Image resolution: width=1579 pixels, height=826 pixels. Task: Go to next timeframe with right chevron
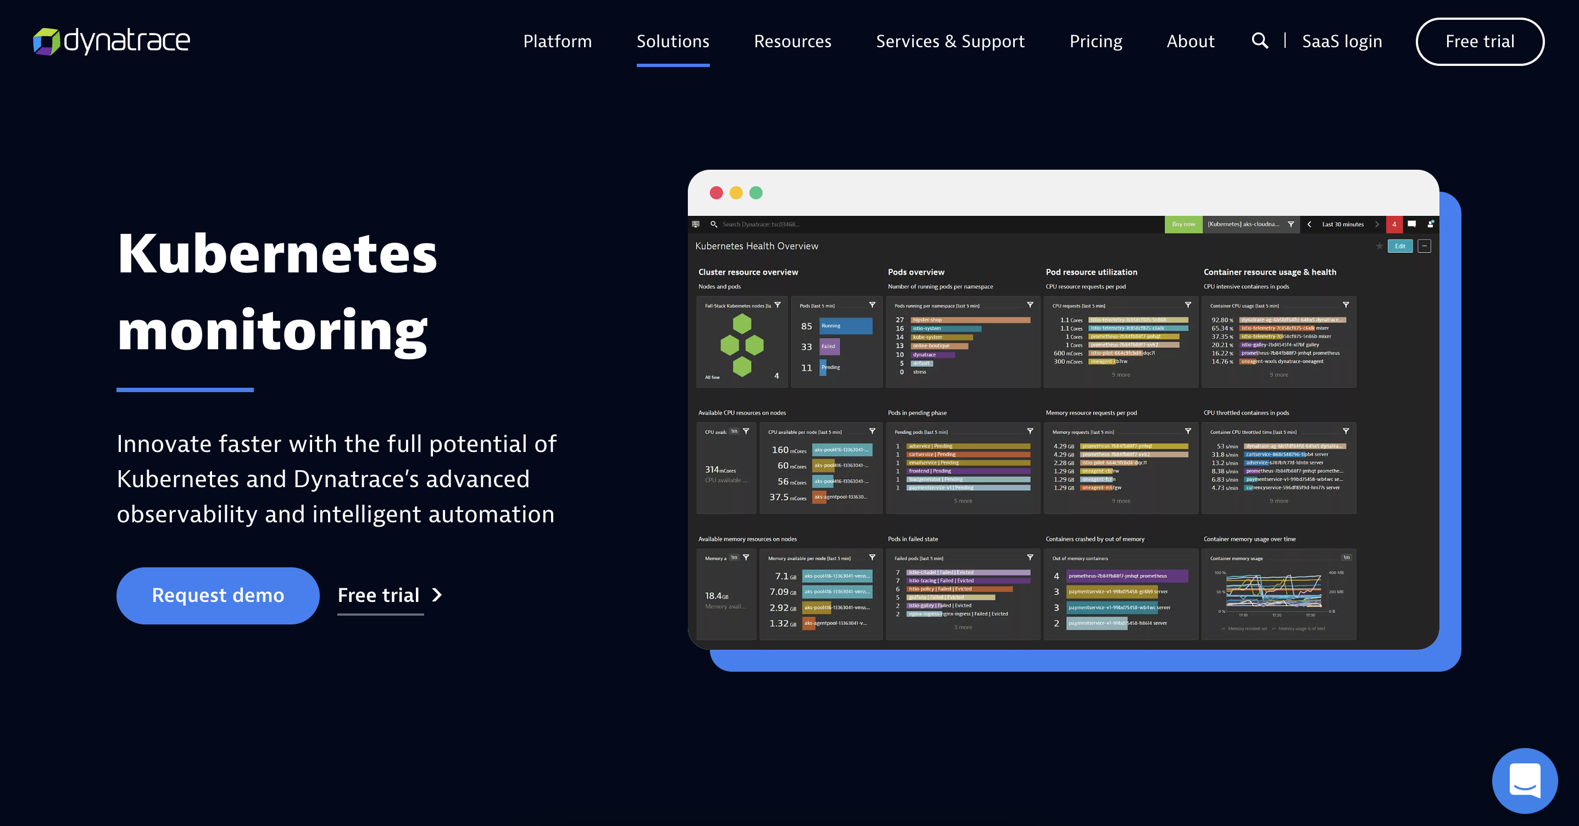[1377, 224]
